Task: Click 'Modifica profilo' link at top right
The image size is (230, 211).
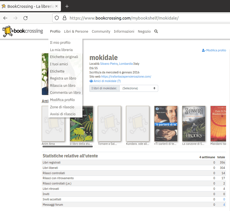Action: pos(214,51)
